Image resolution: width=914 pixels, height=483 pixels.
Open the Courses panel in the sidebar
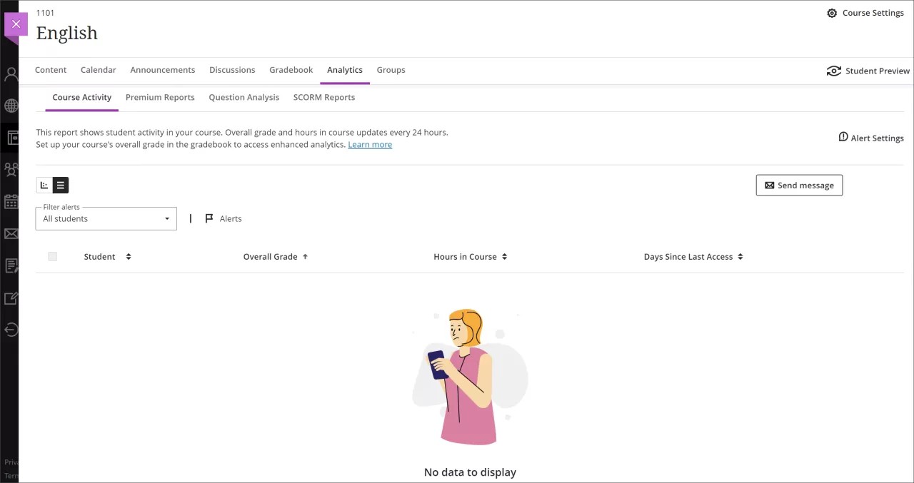(11, 138)
